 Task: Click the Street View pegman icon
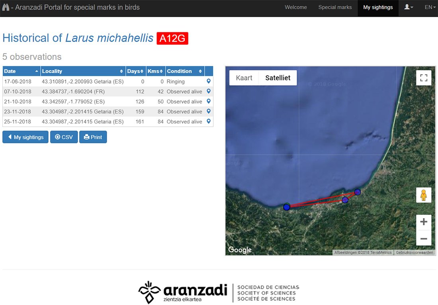point(424,195)
